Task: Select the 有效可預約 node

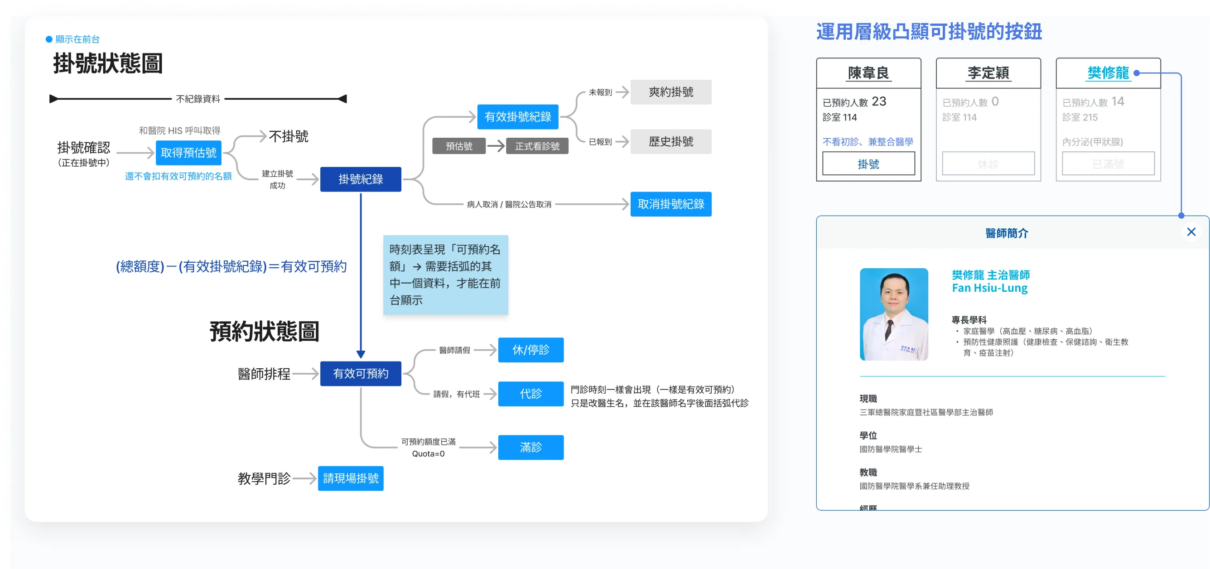Action: tap(360, 374)
